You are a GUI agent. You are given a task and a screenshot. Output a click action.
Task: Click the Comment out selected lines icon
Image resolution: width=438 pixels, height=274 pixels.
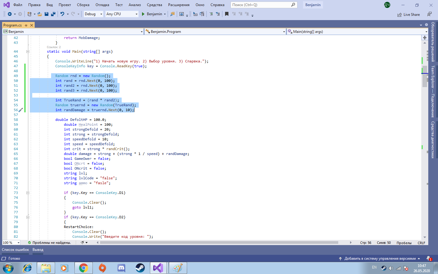(211, 14)
